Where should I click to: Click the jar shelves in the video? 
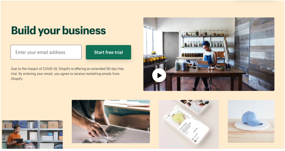[x=202, y=43]
